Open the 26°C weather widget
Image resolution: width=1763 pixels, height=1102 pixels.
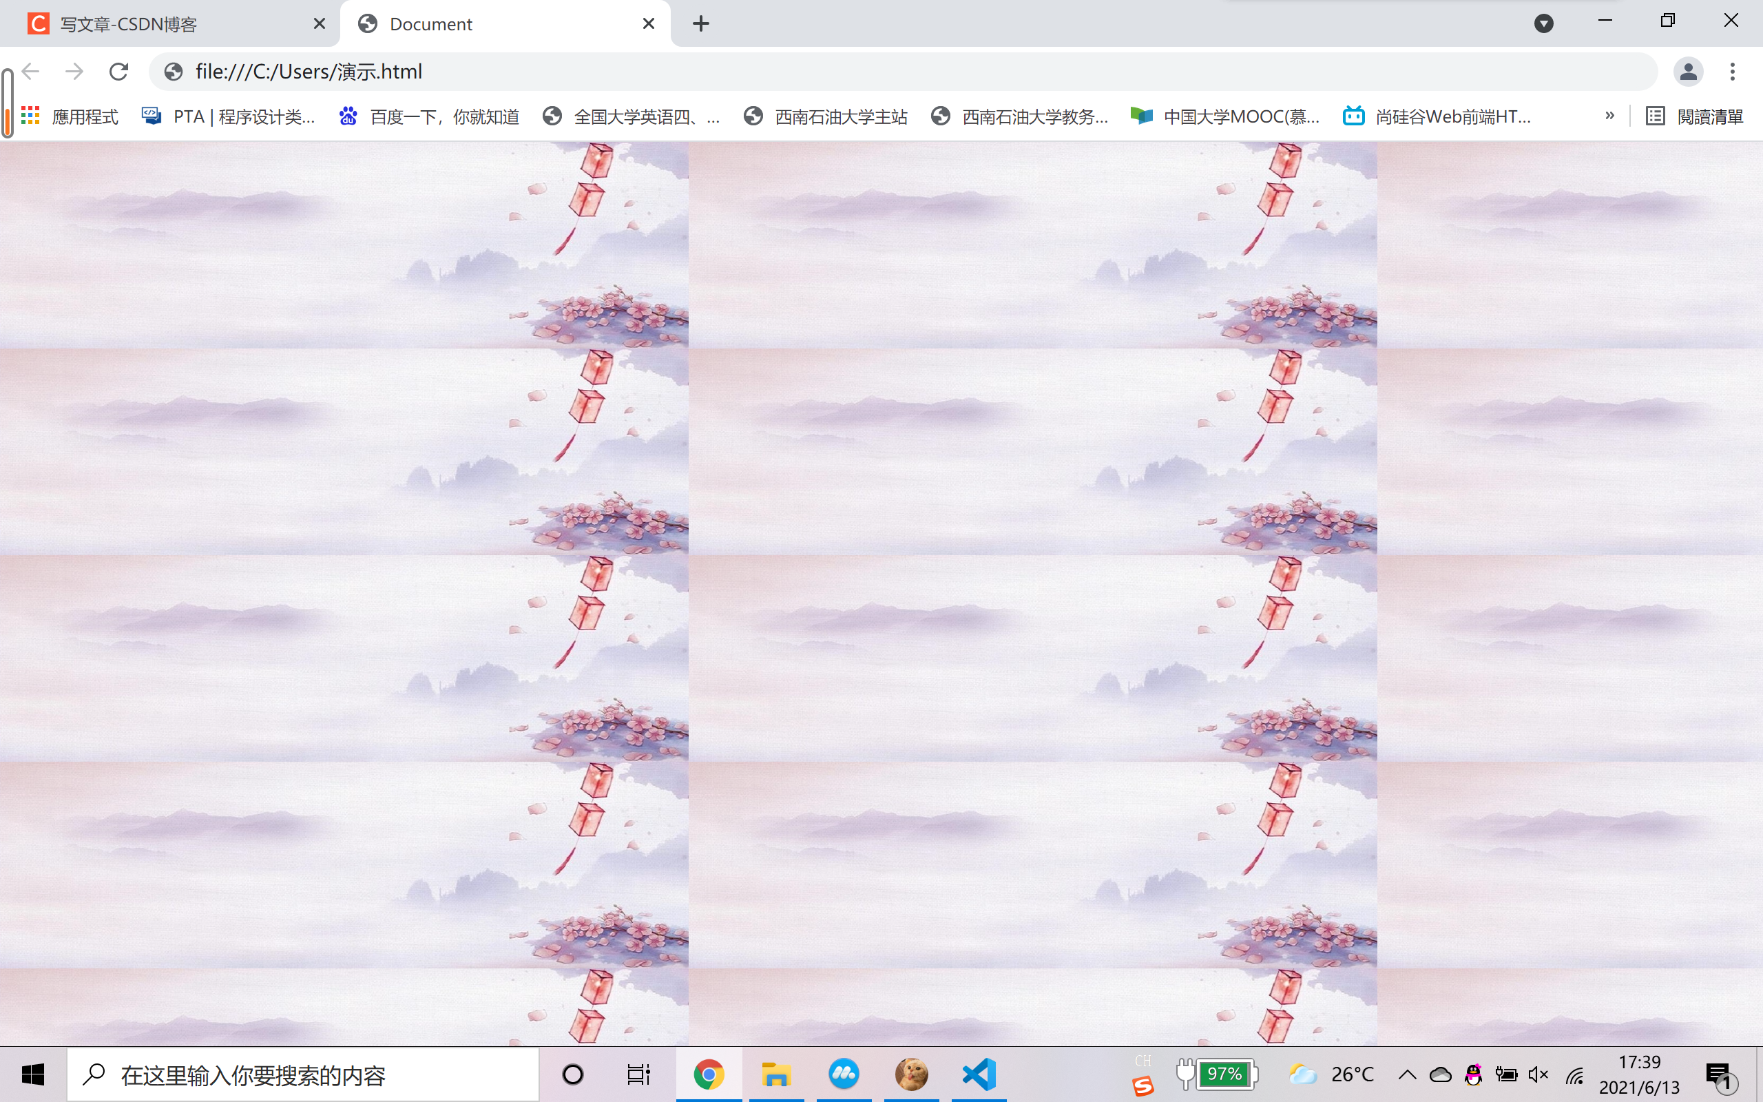tap(1331, 1074)
